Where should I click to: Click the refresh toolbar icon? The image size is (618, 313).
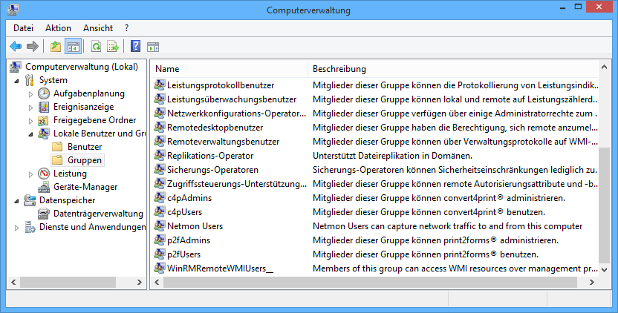tap(96, 47)
